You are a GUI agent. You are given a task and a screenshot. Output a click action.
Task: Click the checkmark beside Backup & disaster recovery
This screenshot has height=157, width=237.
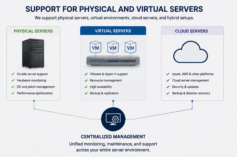[x=168, y=93]
